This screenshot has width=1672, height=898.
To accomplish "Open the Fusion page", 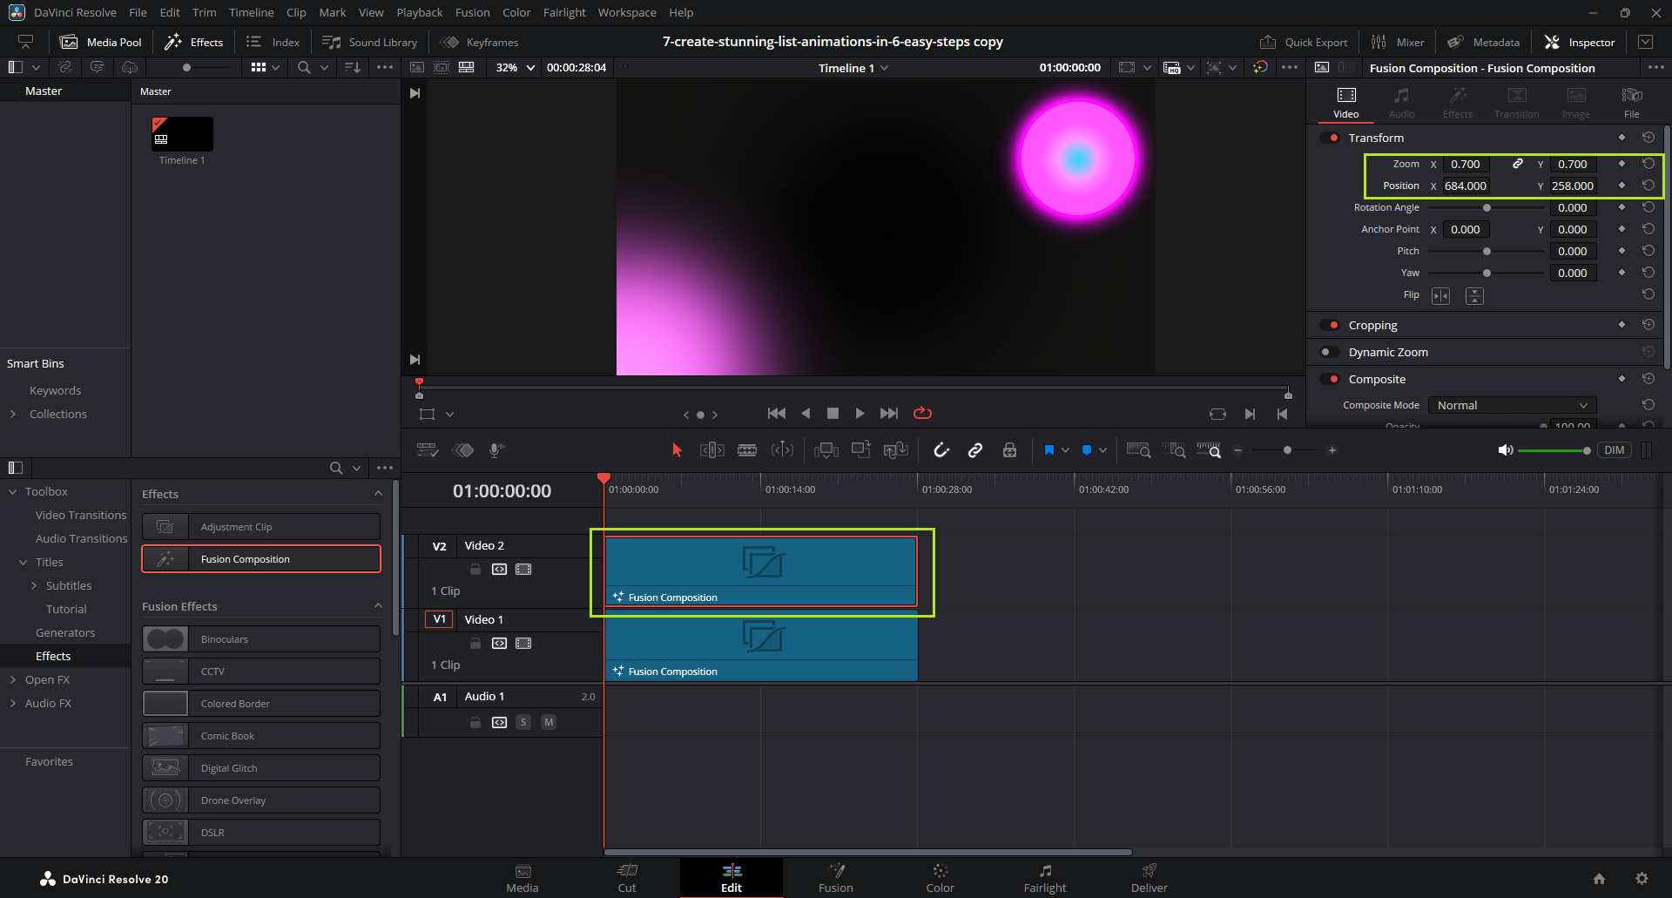I will point(835,878).
